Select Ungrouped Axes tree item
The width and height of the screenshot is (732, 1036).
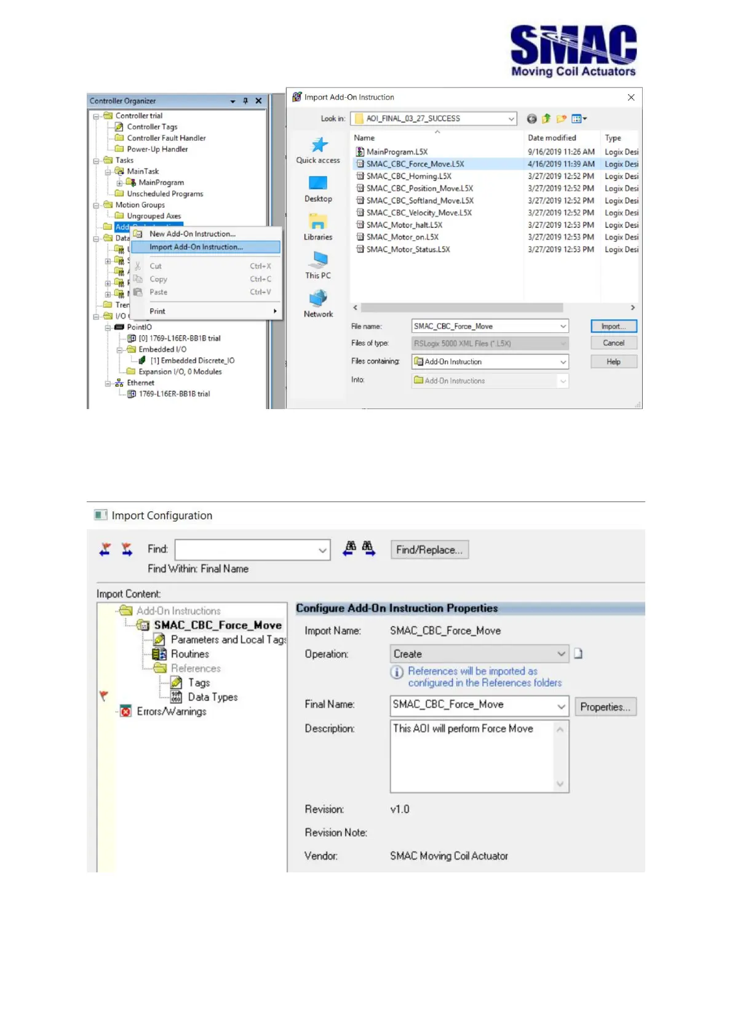154,217
